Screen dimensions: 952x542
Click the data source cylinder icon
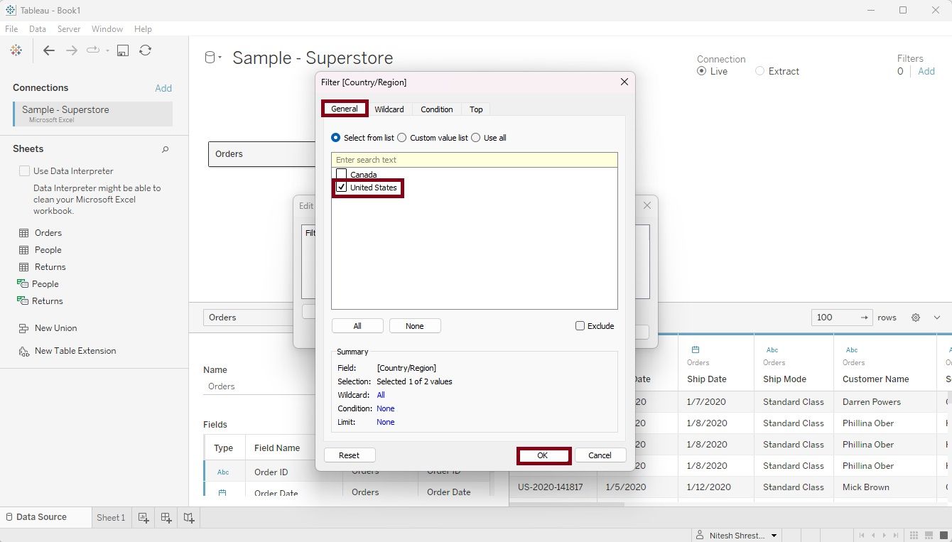click(x=210, y=58)
